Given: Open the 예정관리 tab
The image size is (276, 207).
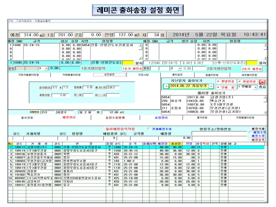Looking at the screenshot, I should pos(69,117).
